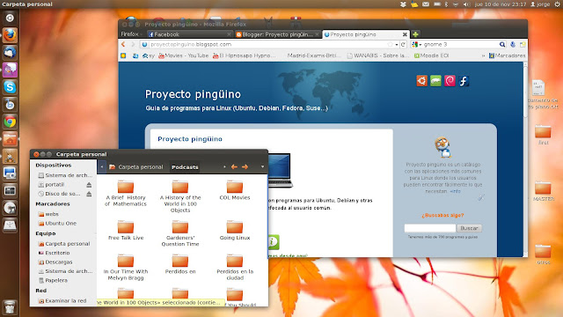Open new tab with green plus button
Viewport: 563px width, 317px height.
click(x=415, y=34)
